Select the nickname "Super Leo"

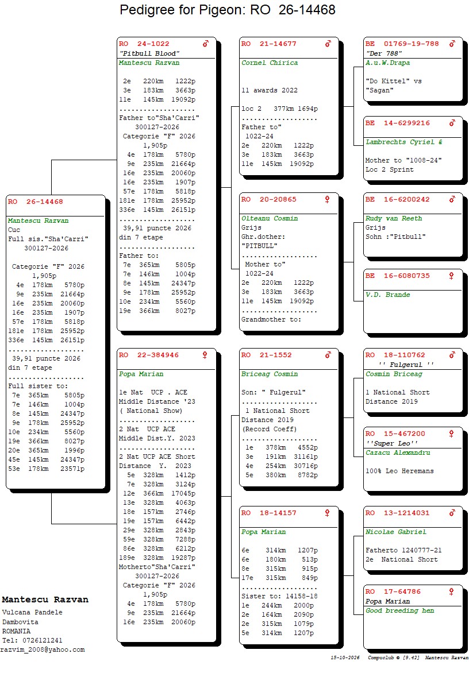tap(391, 443)
